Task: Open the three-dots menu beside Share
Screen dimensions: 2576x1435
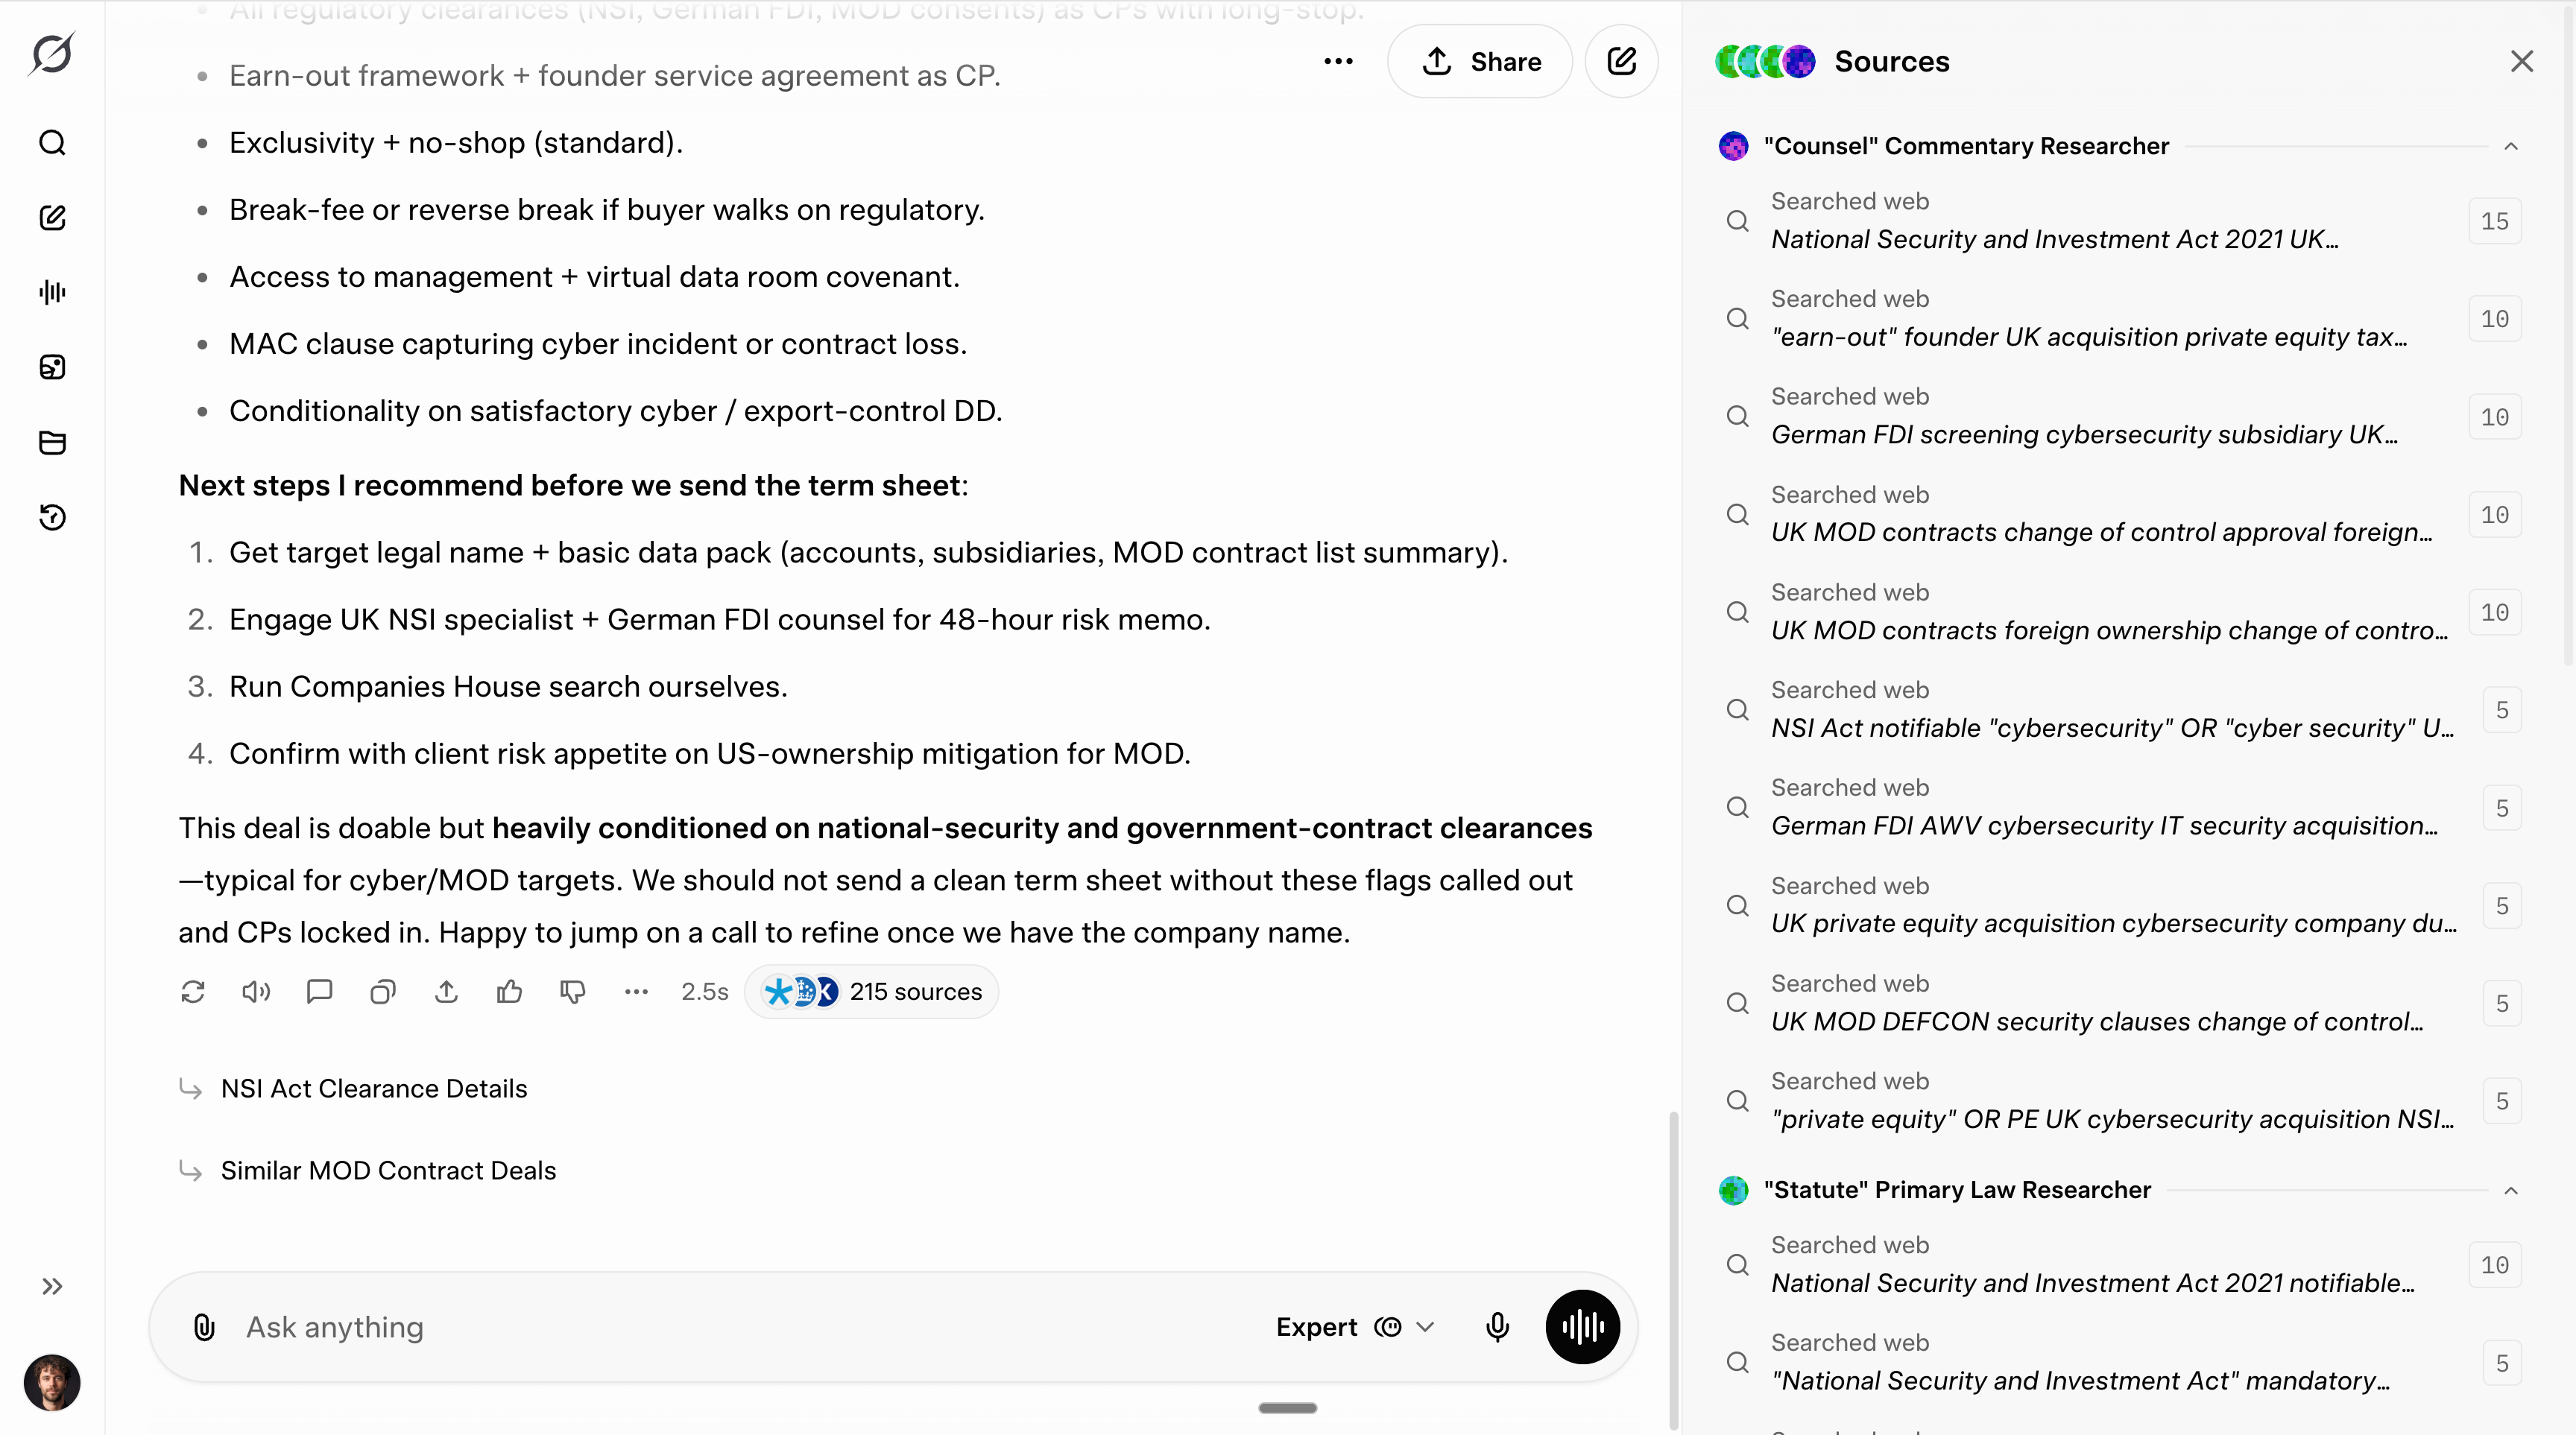Action: (1338, 62)
